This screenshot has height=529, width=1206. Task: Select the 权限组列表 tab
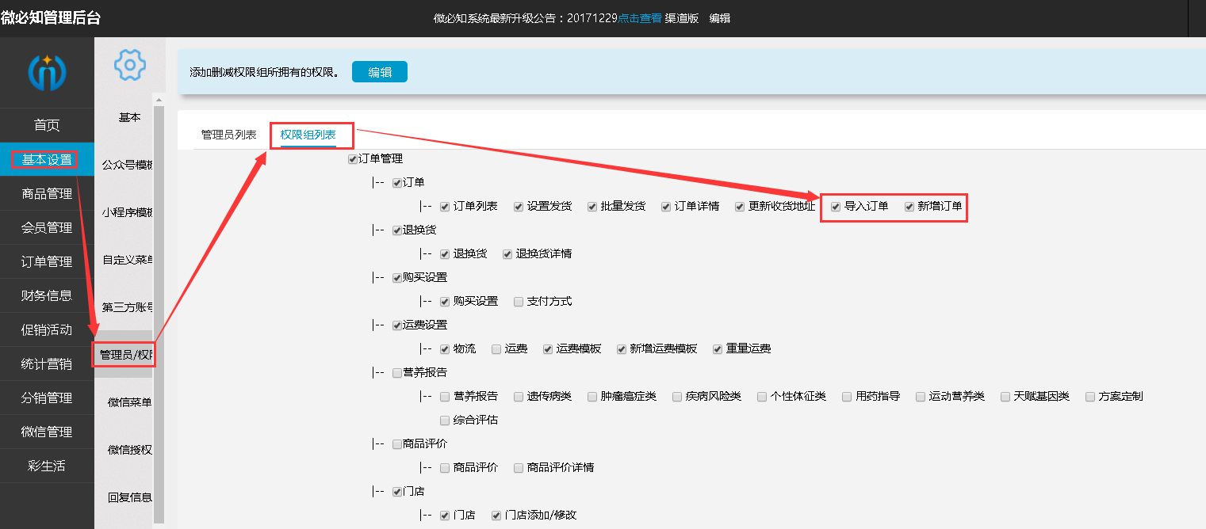click(x=308, y=135)
